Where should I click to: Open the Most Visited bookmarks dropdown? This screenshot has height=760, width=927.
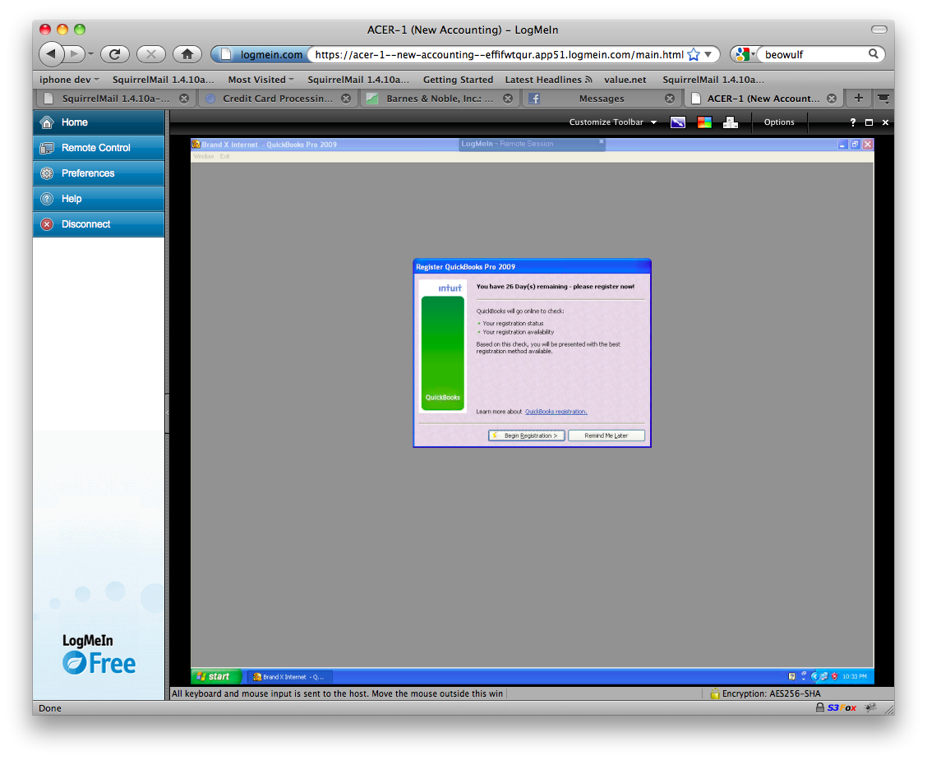pyautogui.click(x=261, y=79)
